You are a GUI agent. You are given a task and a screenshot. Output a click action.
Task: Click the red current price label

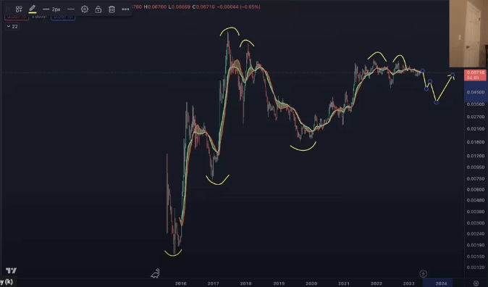475,75
